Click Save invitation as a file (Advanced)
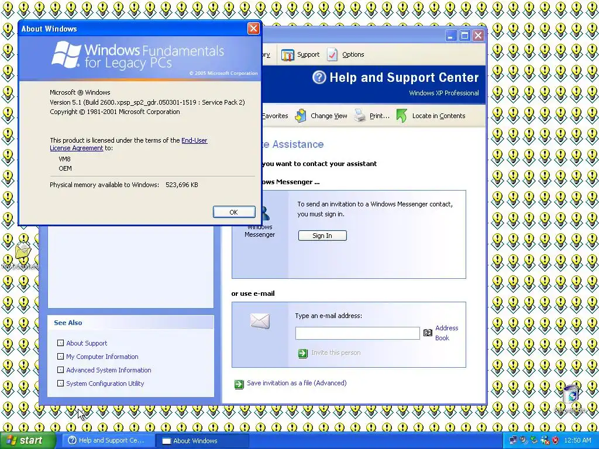 click(x=297, y=383)
